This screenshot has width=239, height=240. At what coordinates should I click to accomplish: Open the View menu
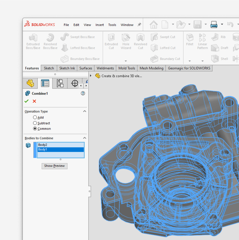click(x=87, y=25)
